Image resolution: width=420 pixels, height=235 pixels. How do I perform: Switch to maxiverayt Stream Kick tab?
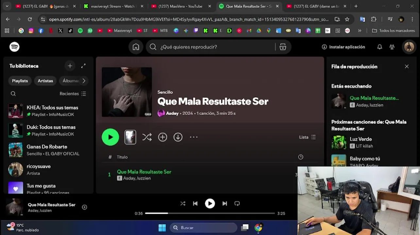pyautogui.click(x=112, y=6)
